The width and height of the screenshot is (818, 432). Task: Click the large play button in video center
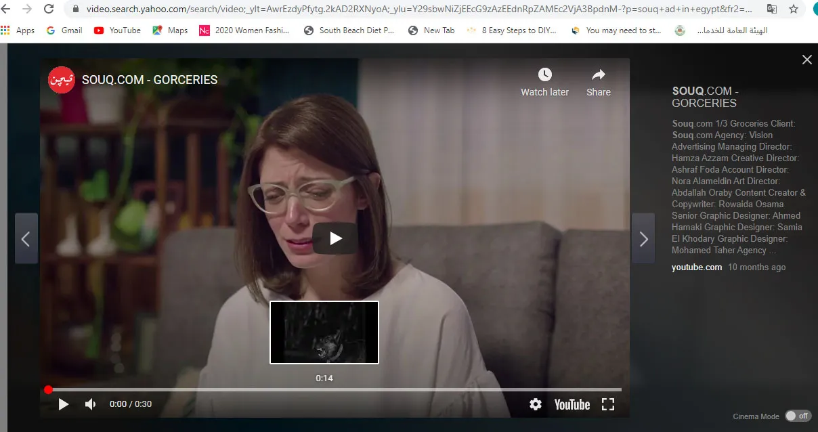coord(335,238)
